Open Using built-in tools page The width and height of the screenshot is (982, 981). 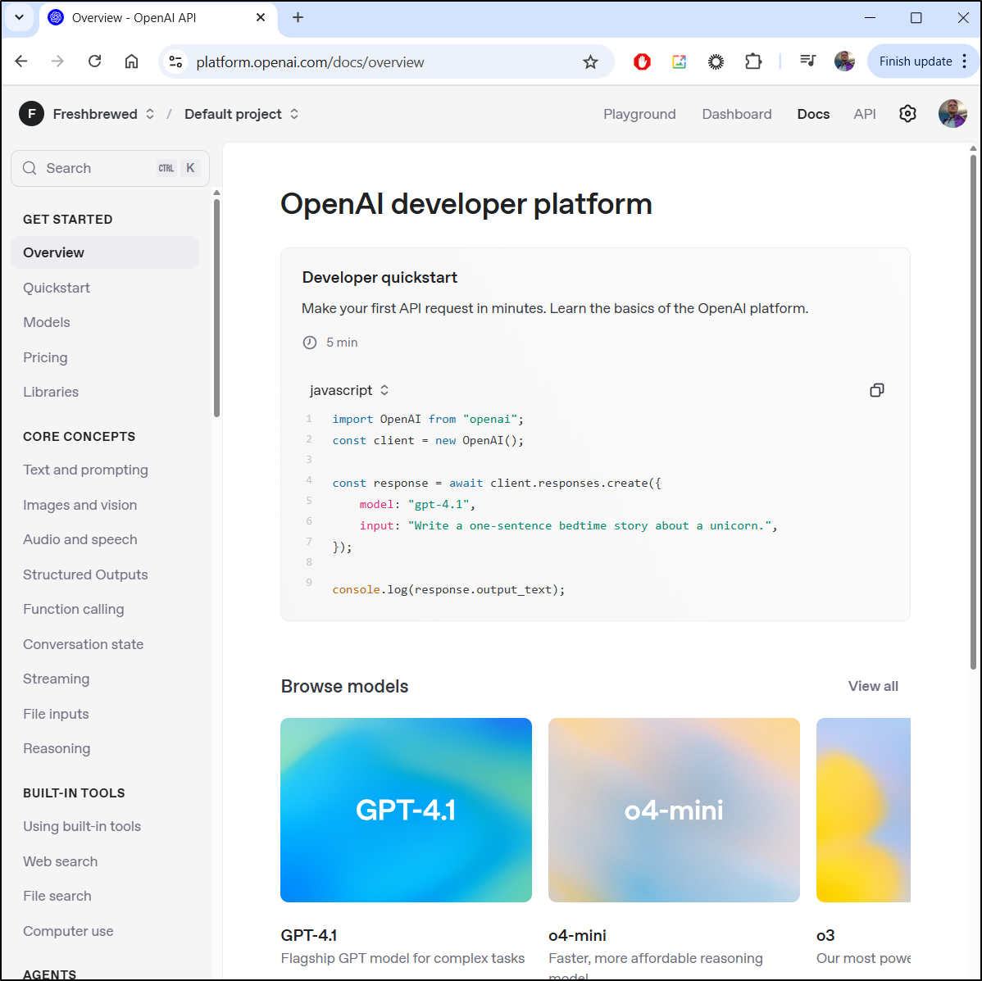pos(81,826)
